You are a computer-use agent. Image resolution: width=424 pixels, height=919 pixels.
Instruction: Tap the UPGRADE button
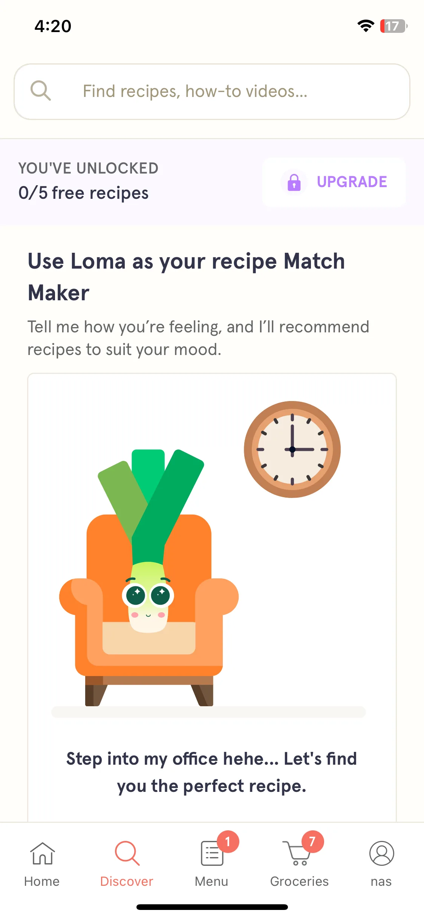click(334, 182)
